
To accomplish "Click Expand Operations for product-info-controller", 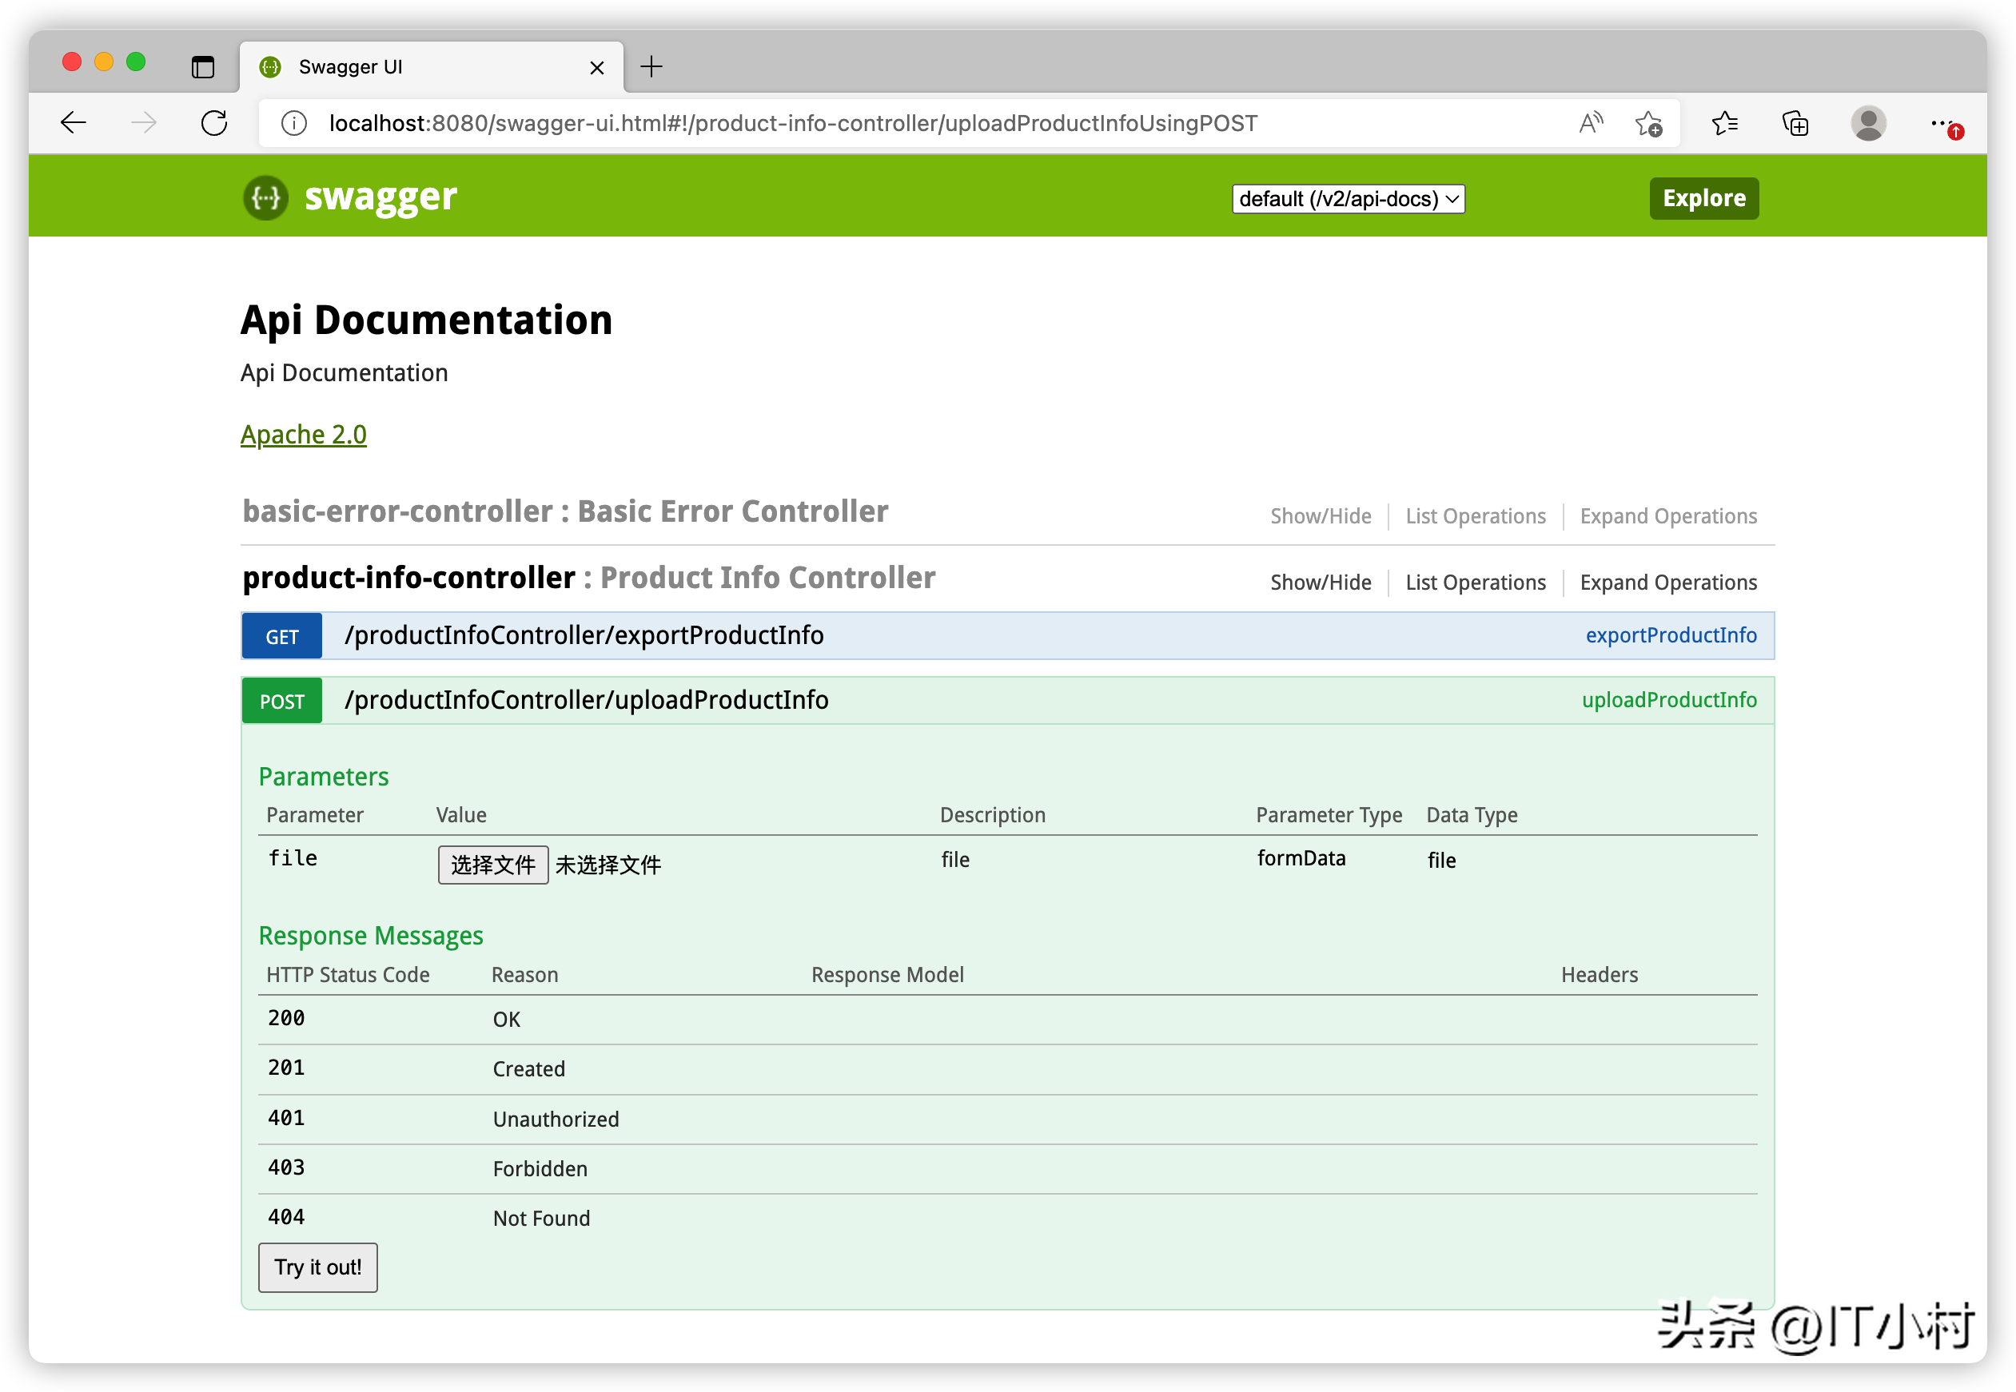I will pos(1668,583).
